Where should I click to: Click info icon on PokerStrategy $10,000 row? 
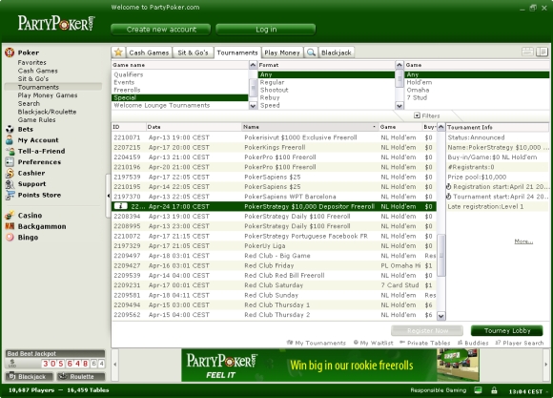121,206
